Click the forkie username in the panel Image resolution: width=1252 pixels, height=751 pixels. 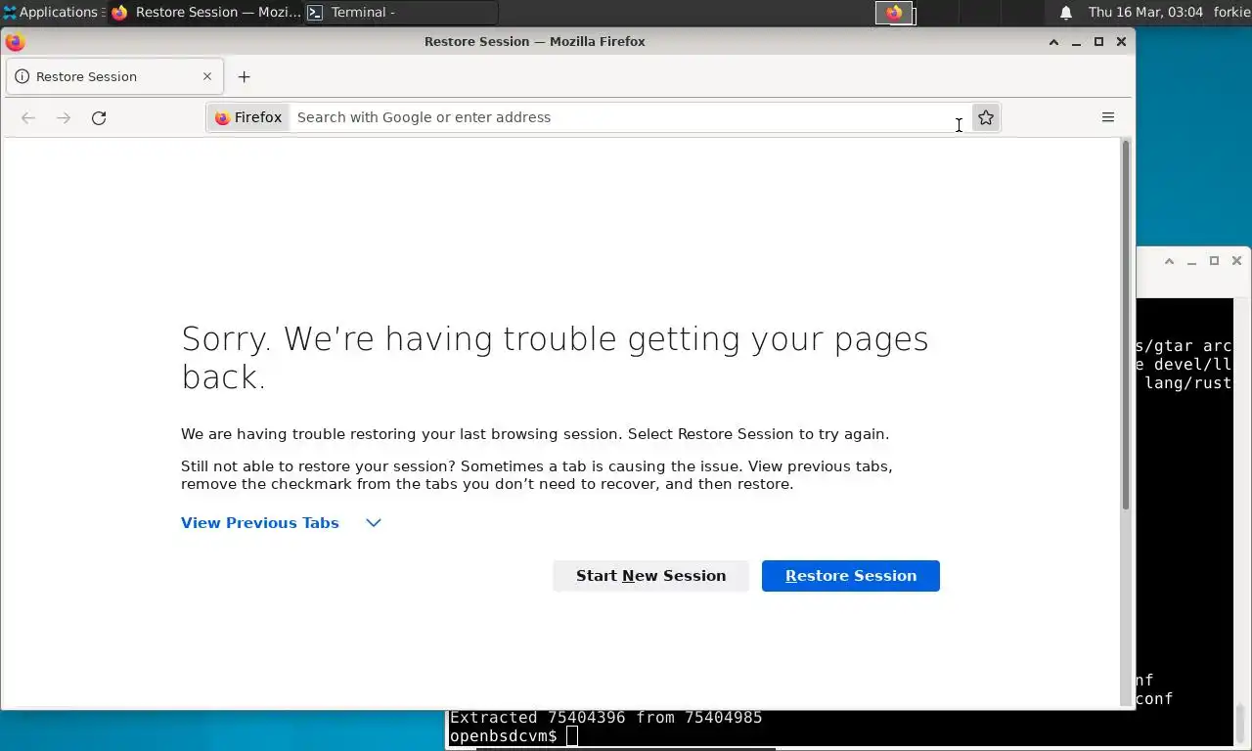pyautogui.click(x=1231, y=13)
